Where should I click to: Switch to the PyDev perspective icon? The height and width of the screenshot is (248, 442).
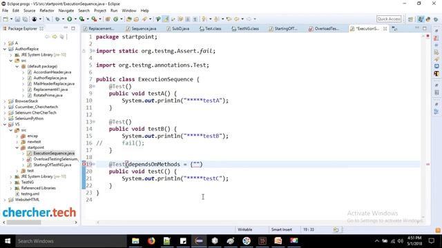(428, 19)
